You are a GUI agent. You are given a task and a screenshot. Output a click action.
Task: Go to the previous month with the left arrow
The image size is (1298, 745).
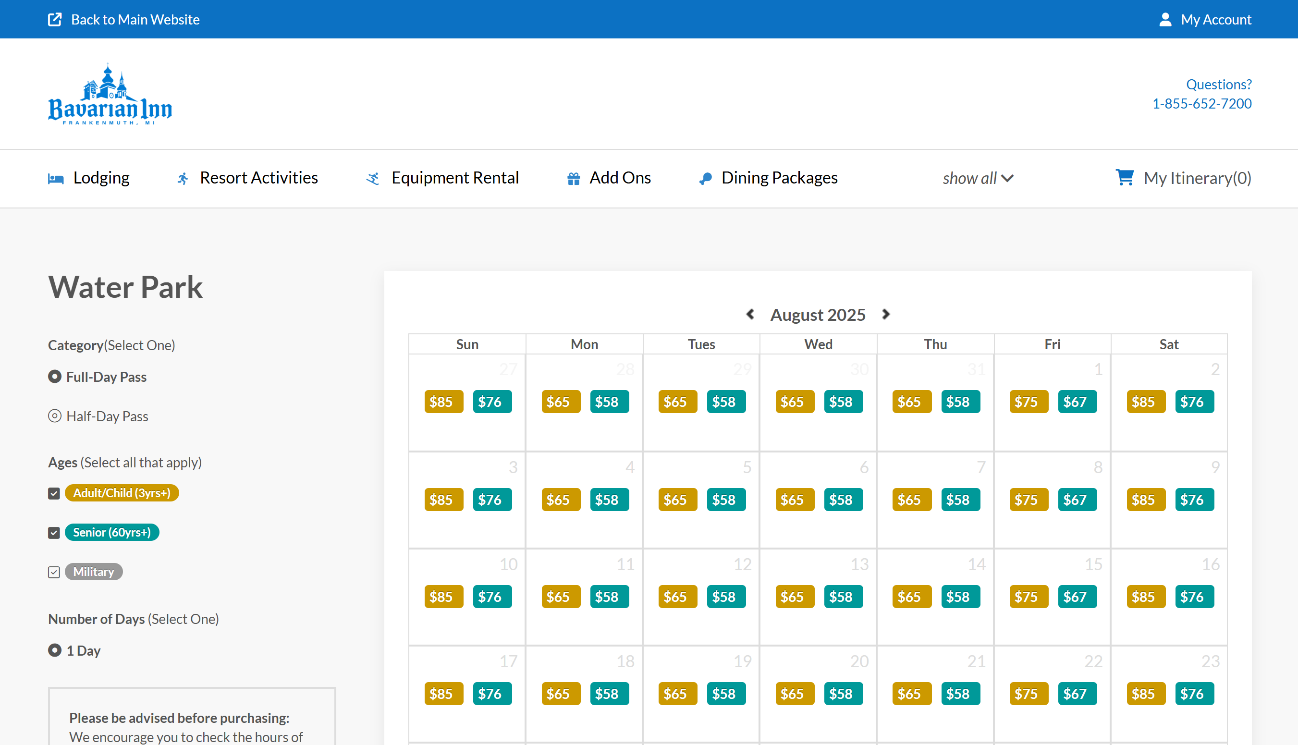[x=750, y=314]
